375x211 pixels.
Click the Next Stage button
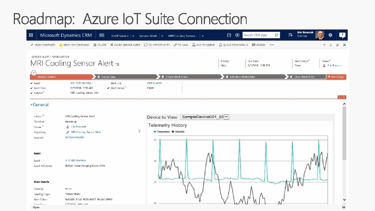click(336, 77)
